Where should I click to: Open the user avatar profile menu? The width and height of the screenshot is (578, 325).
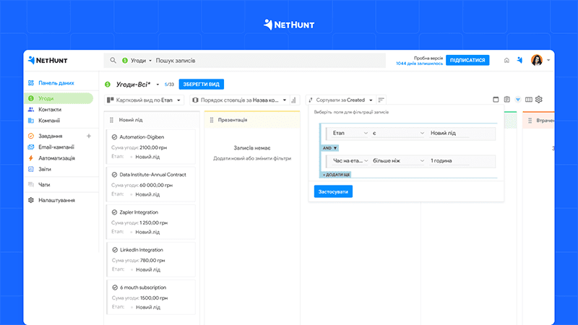[x=538, y=61]
